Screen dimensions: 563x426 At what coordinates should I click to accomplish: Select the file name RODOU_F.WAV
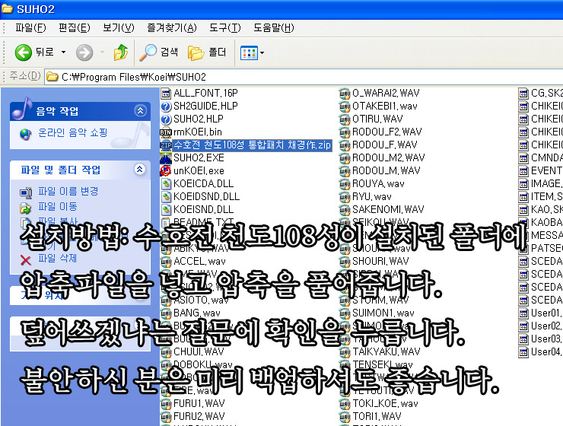tap(384, 145)
